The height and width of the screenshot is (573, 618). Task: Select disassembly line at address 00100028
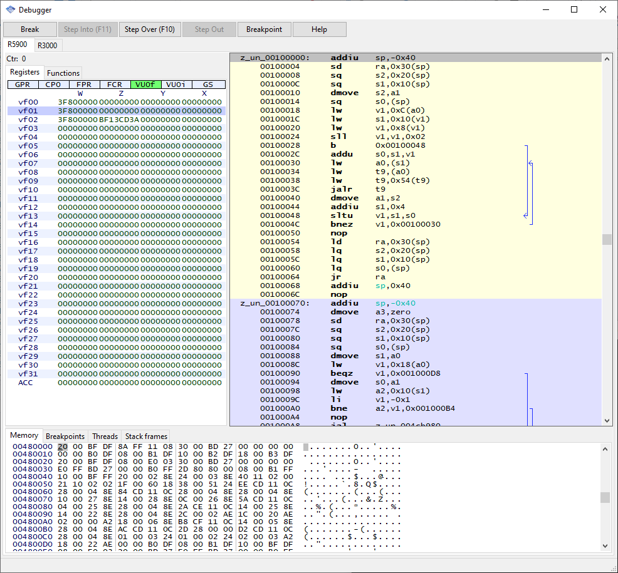click(x=416, y=145)
